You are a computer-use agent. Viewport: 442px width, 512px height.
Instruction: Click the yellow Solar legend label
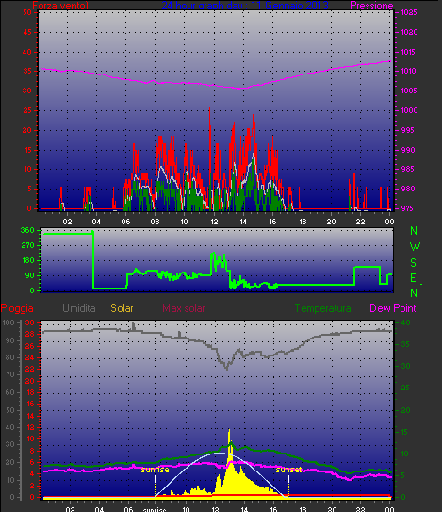coord(122,308)
